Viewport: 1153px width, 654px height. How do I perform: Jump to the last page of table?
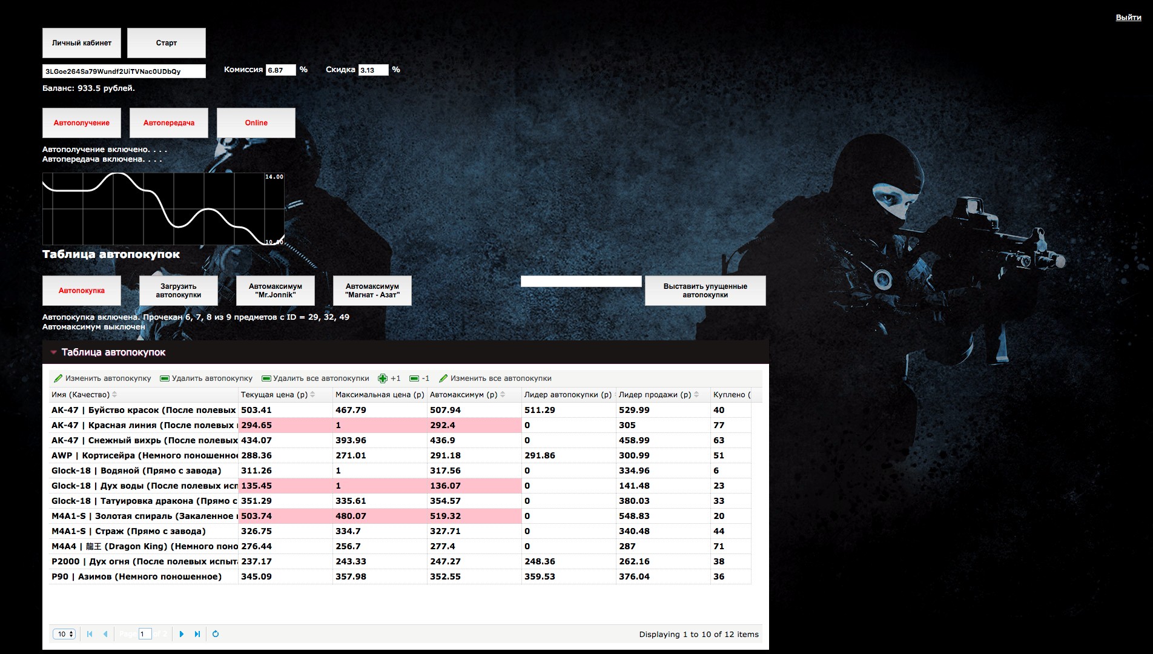(197, 634)
